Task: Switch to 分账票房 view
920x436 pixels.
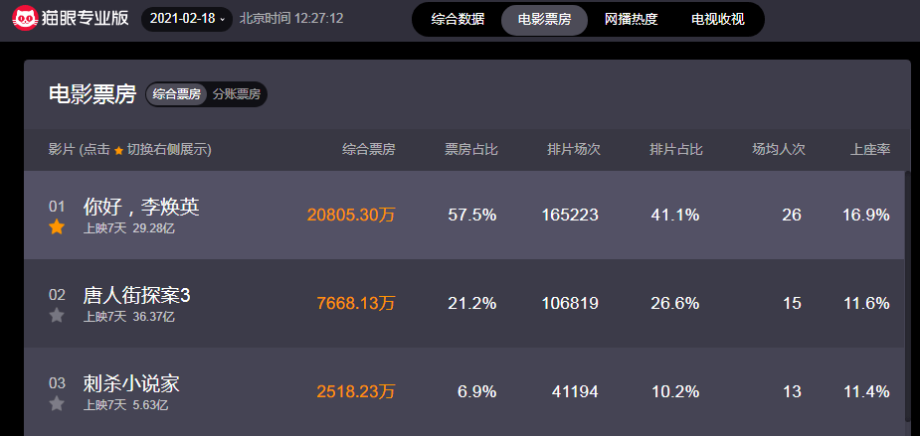Action: tap(237, 94)
